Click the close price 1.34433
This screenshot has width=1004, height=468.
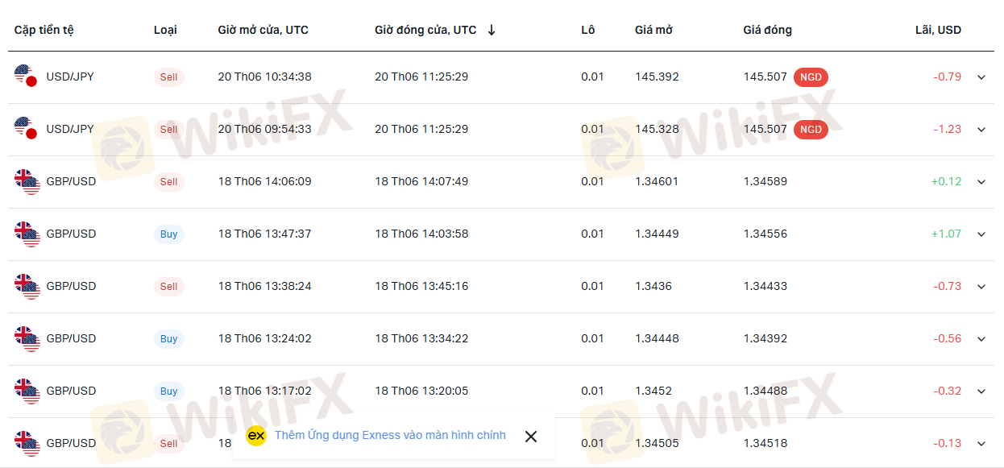coord(765,286)
